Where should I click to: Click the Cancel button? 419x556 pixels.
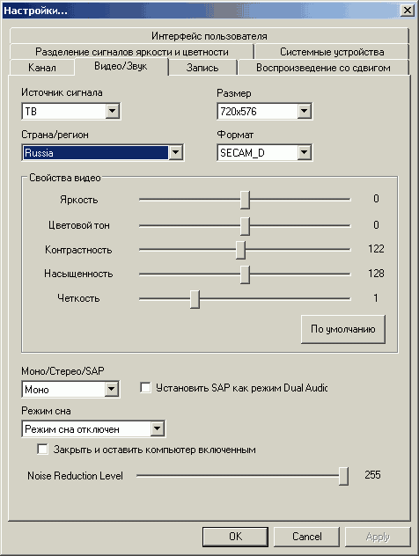(307, 537)
